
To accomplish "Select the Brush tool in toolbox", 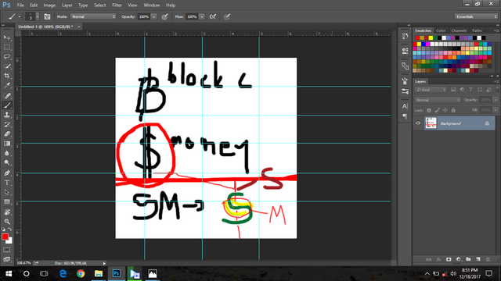I will (x=7, y=105).
